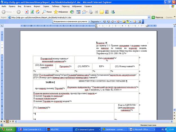Open the Файл menu
Viewport: 176px width, 132px height.
click(x=4, y=6)
